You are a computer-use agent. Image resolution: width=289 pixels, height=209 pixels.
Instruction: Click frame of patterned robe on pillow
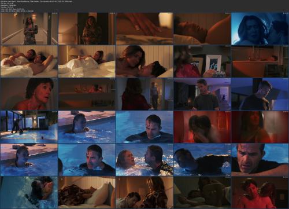click(87, 192)
